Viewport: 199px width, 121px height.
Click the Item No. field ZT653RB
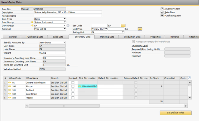(x=50, y=9)
